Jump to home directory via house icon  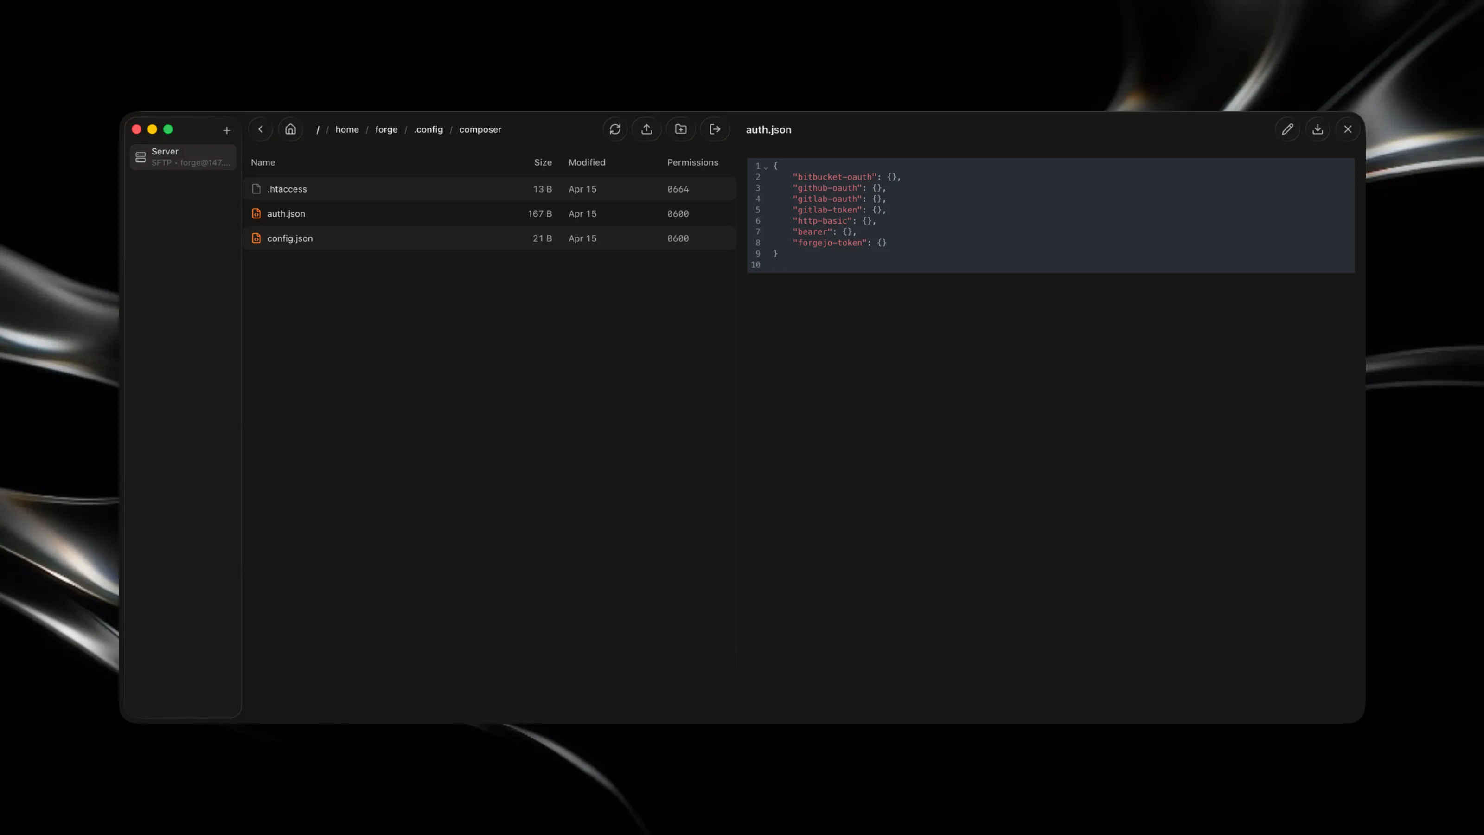tap(290, 129)
